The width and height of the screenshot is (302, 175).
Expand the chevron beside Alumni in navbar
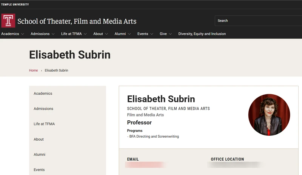(x=129, y=34)
